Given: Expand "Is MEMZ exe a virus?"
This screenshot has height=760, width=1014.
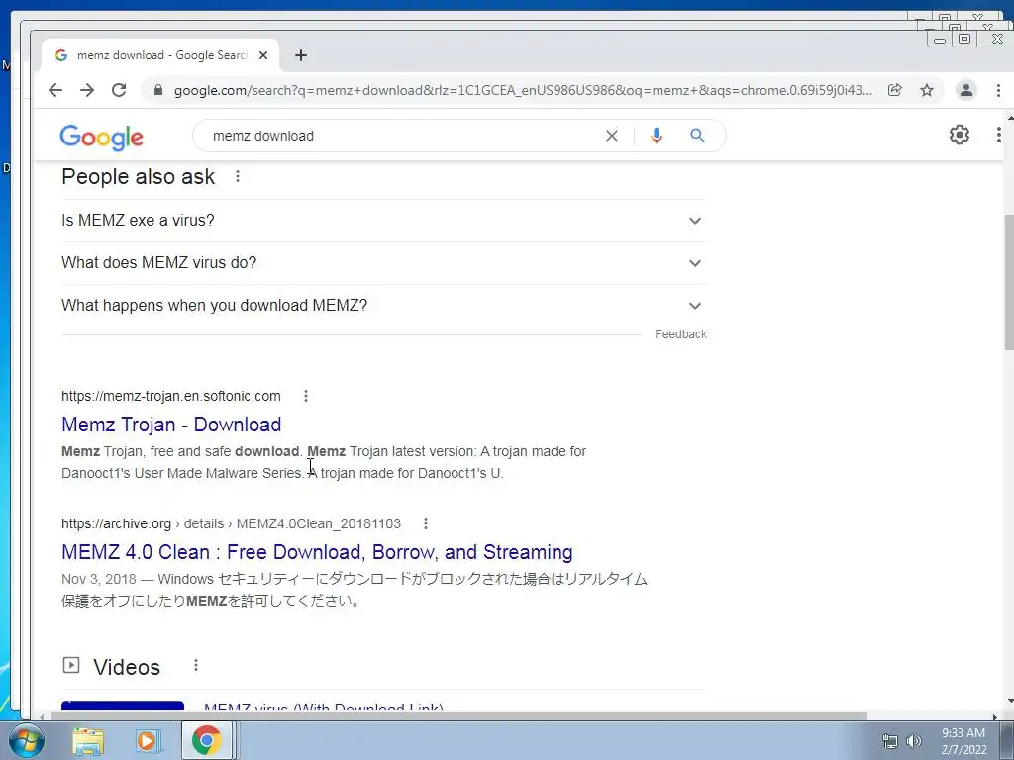Looking at the screenshot, I should tap(384, 221).
